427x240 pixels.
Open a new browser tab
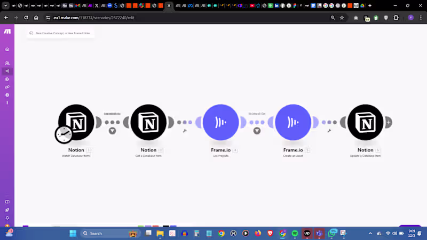(x=370, y=5)
